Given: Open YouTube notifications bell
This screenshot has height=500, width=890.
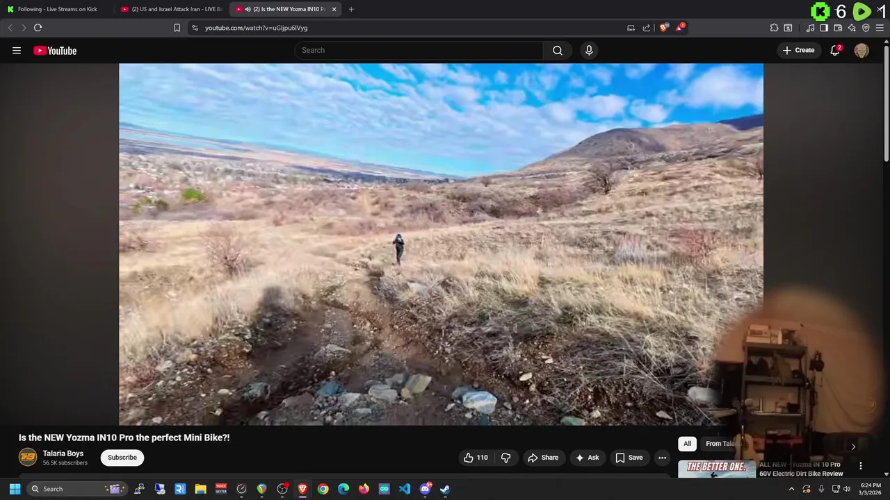Looking at the screenshot, I should [835, 50].
